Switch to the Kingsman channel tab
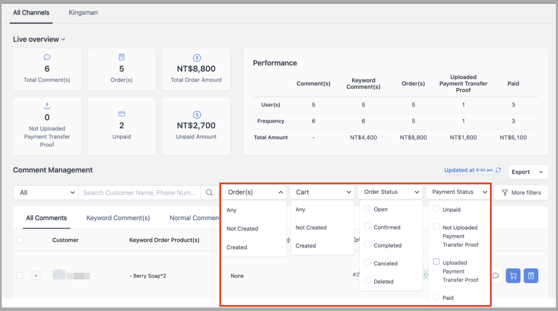This screenshot has width=558, height=311. (83, 13)
